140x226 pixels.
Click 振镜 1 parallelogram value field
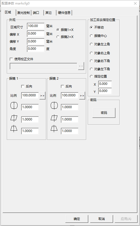[x=30, y=119]
